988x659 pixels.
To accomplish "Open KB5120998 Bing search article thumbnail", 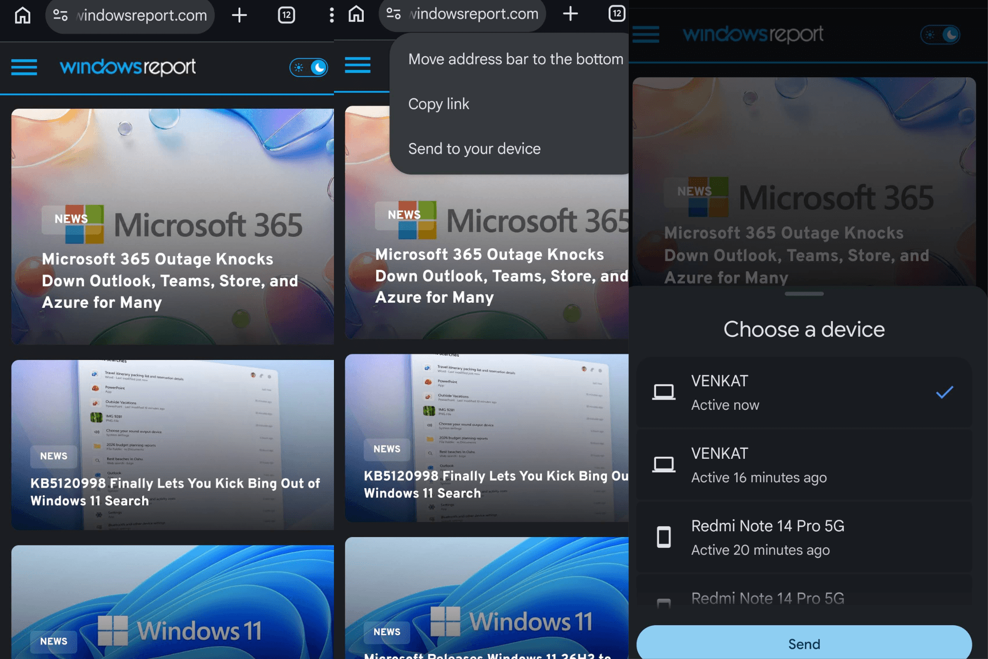I will coord(172,445).
